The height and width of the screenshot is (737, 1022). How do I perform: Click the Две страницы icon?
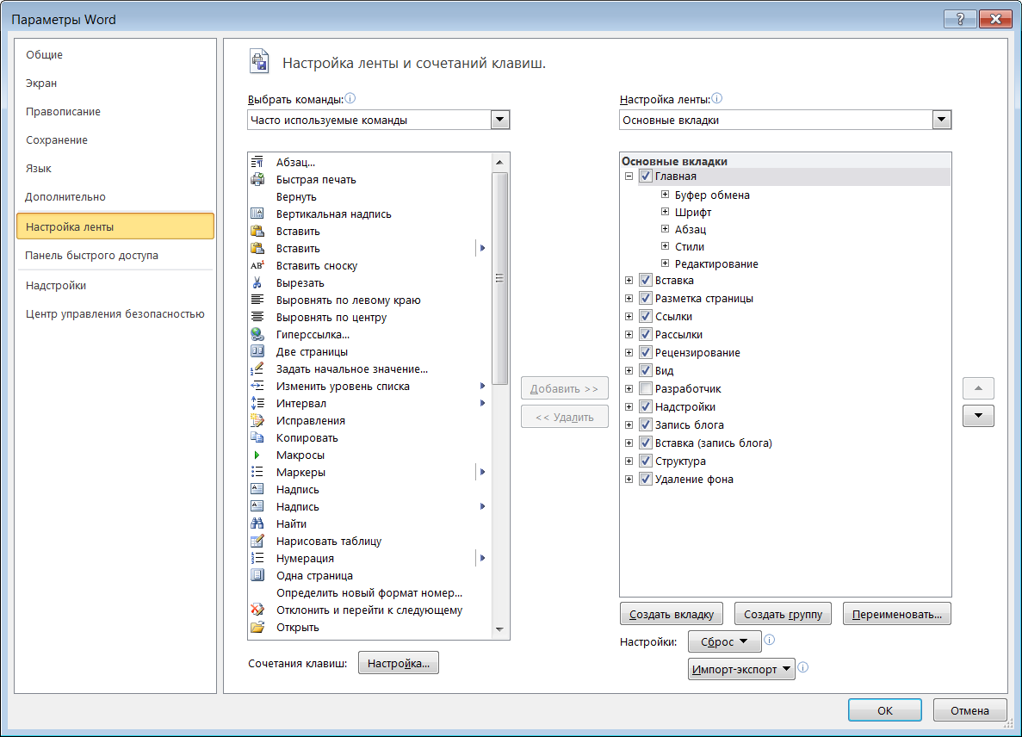257,351
